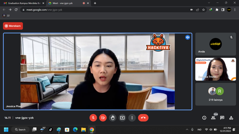Open the 219 lainnya participants tile
239x134 pixels.
215,94
